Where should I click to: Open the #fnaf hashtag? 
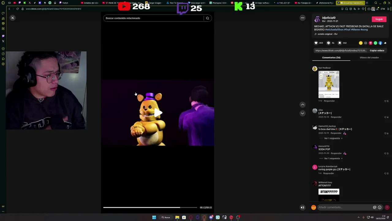tap(347, 29)
